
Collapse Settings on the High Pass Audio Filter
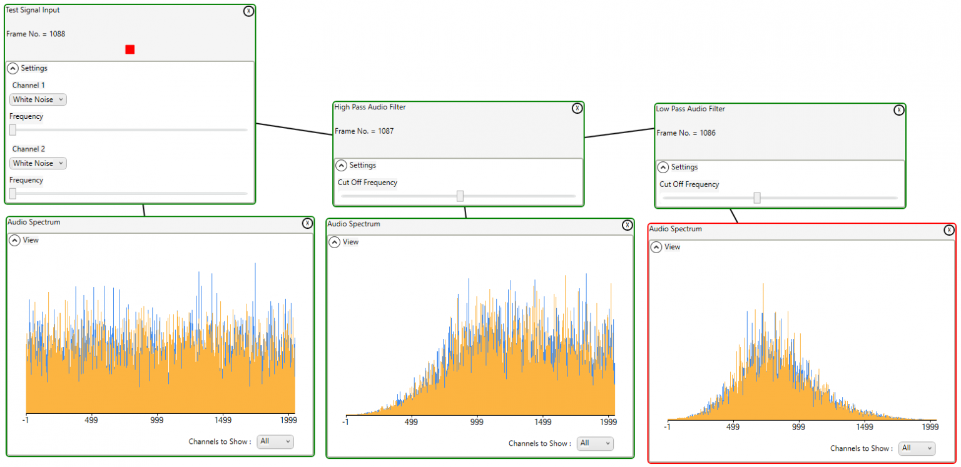point(342,165)
